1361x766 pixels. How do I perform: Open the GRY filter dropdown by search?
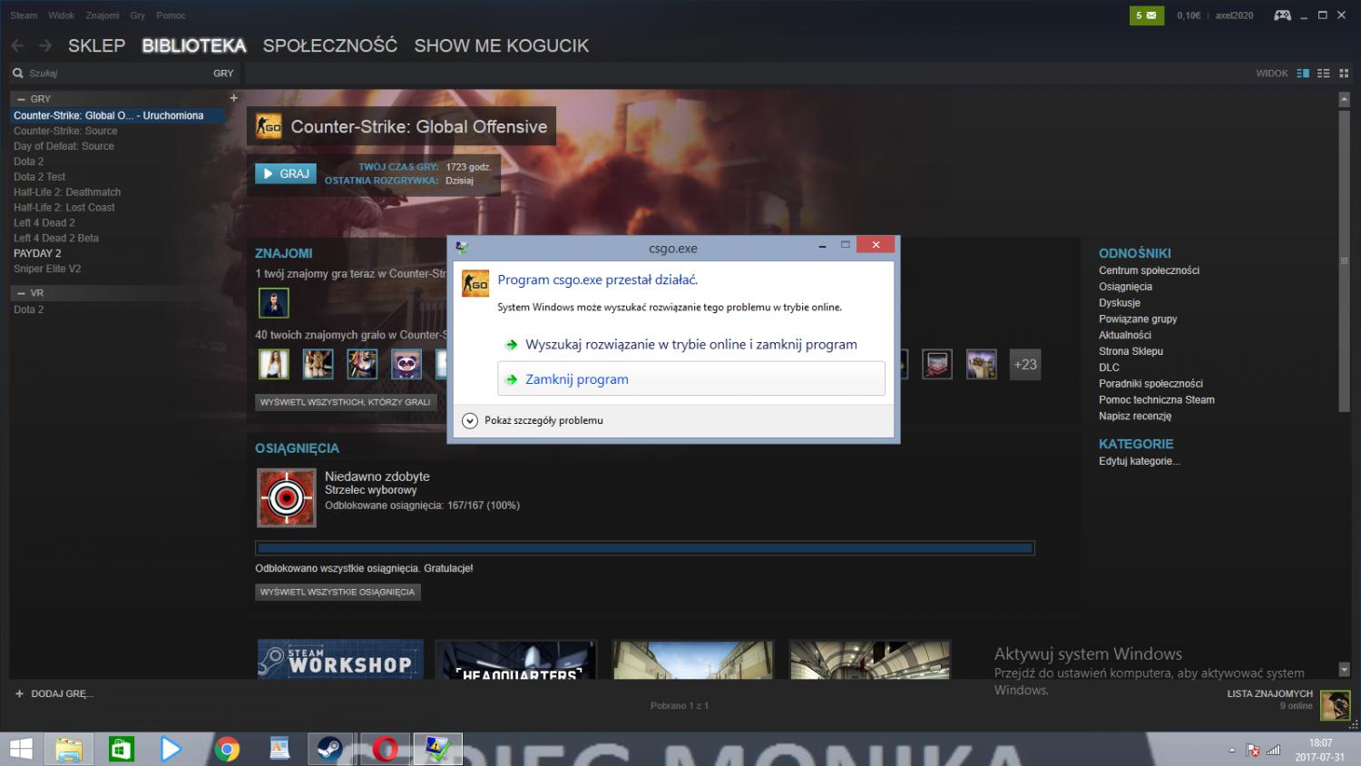pos(223,74)
